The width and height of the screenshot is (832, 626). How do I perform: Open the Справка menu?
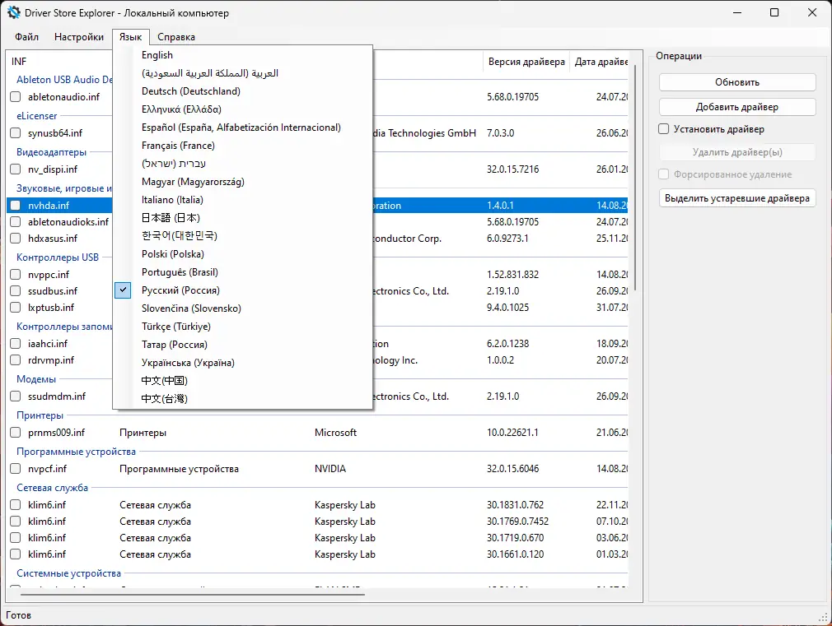click(x=175, y=36)
